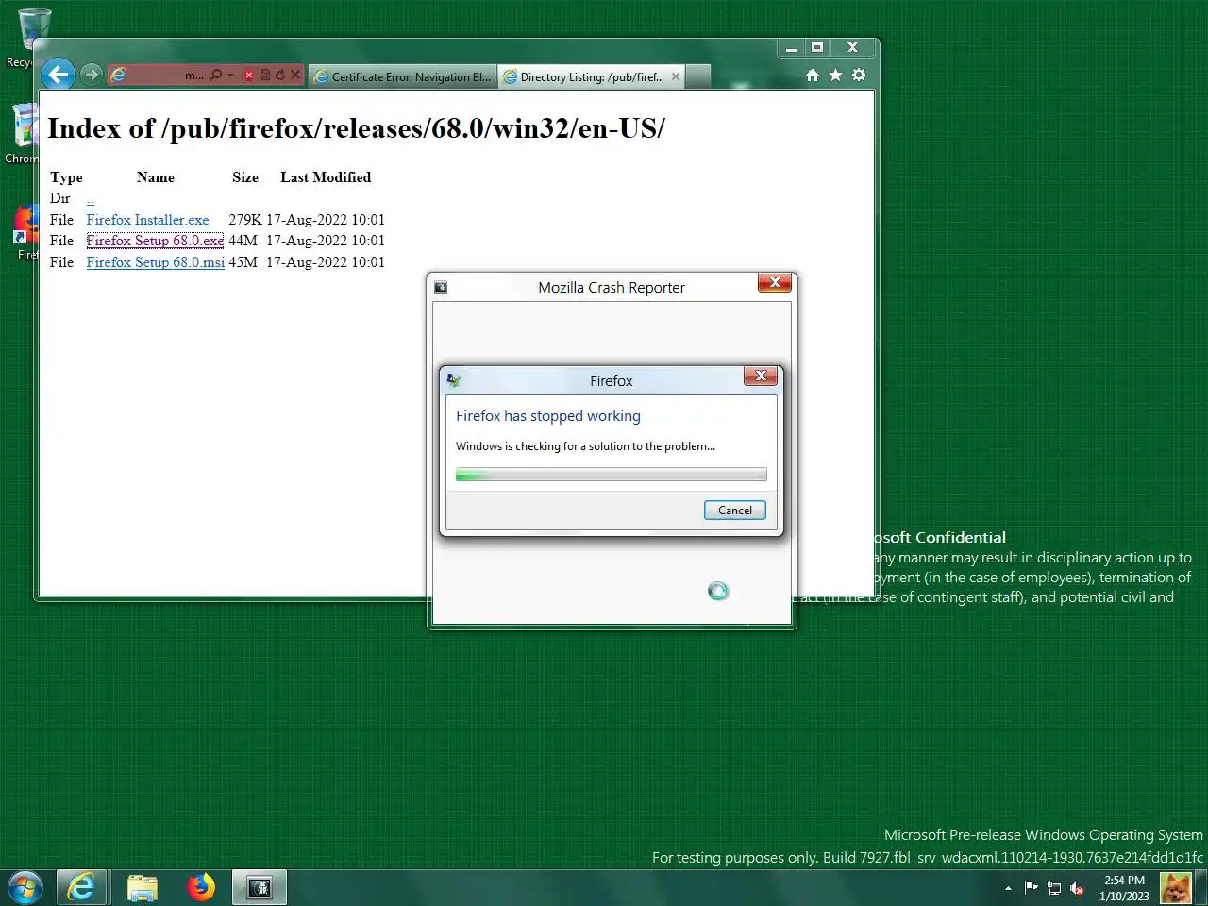Click the network tray icon
1208x906 pixels.
pyautogui.click(x=1054, y=888)
